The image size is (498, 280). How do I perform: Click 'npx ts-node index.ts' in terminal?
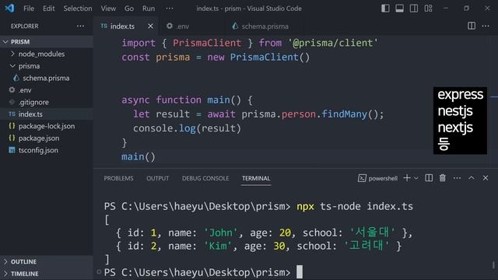click(355, 206)
